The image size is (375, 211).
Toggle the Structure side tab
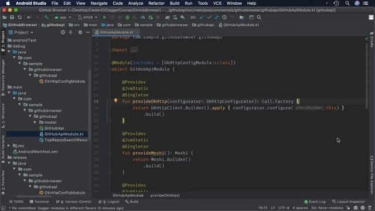point(3,115)
